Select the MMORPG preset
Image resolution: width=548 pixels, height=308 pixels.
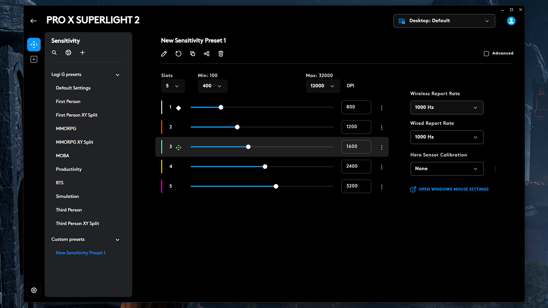click(x=66, y=129)
